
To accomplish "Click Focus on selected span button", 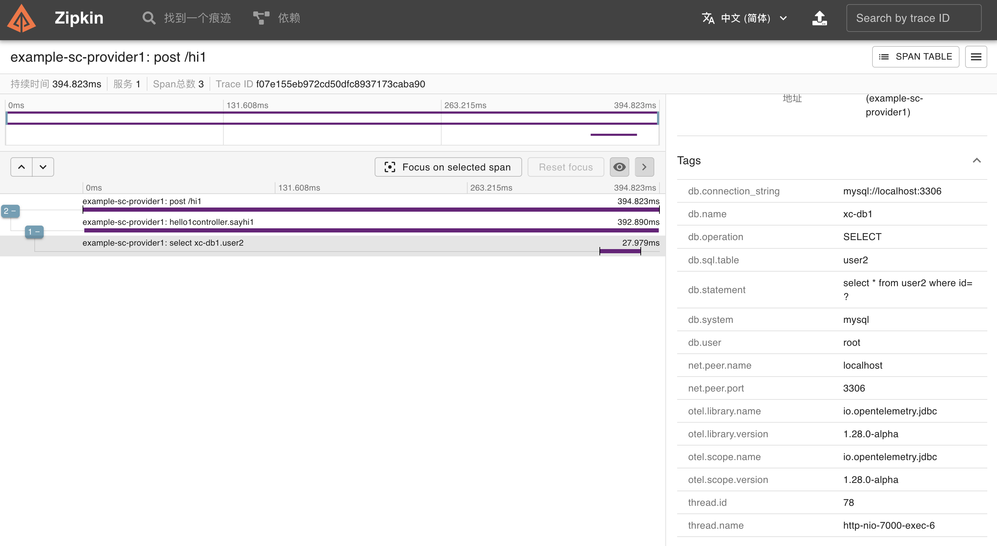I will [x=448, y=167].
